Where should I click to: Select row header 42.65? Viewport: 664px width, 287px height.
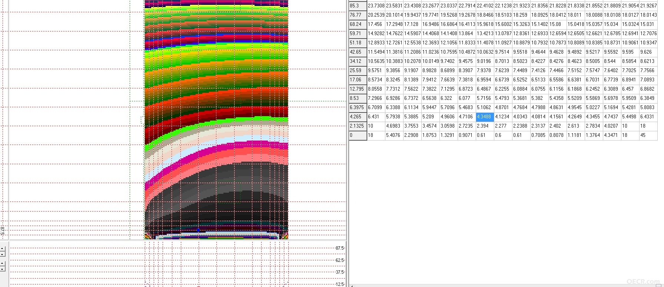(358, 52)
